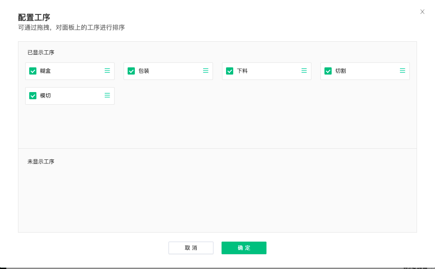435x269 pixels.
Task: Click the 下料 item label
Action: click(x=242, y=71)
